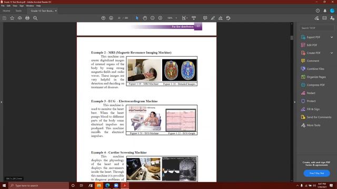Choose the Selection arrow tool

137,18
